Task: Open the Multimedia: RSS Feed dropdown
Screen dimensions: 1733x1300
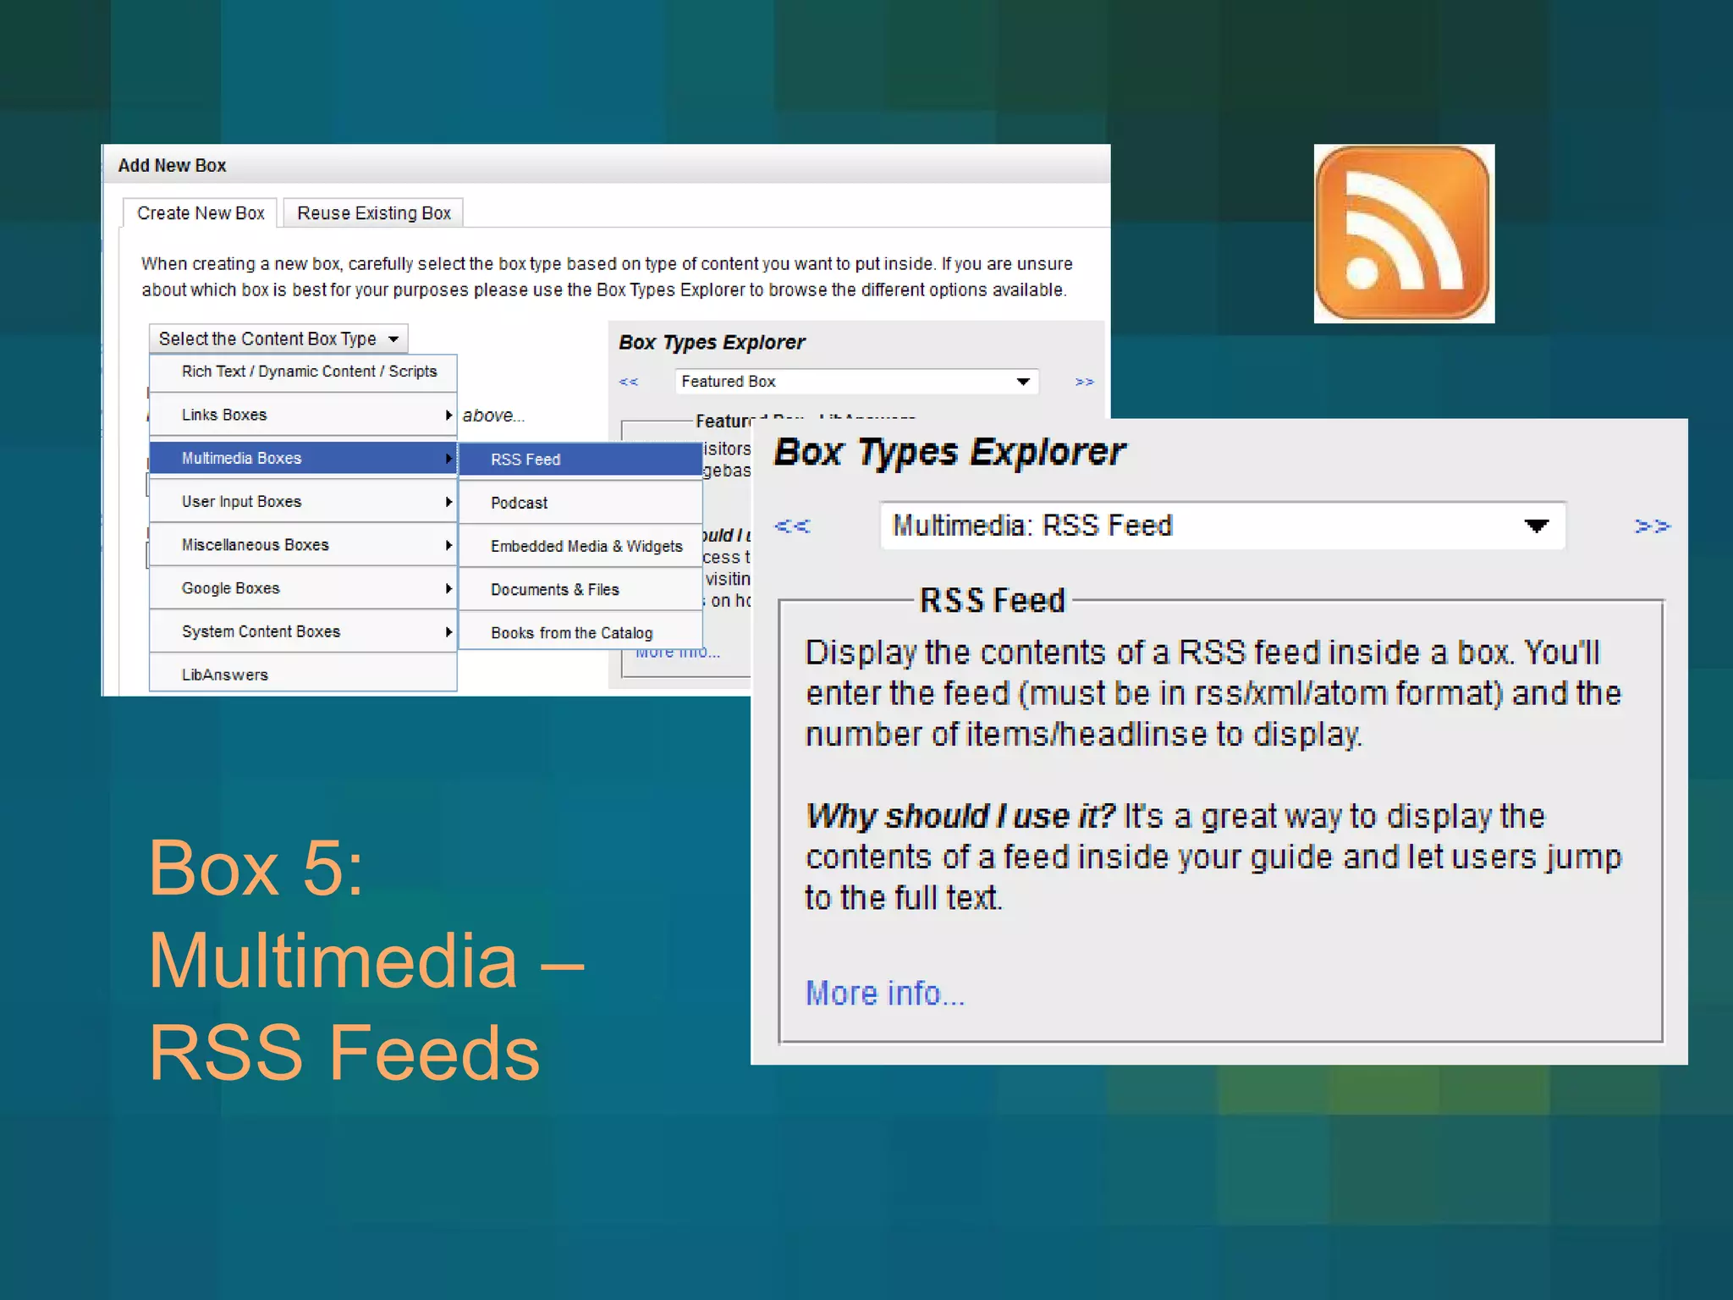Action: click(1223, 526)
